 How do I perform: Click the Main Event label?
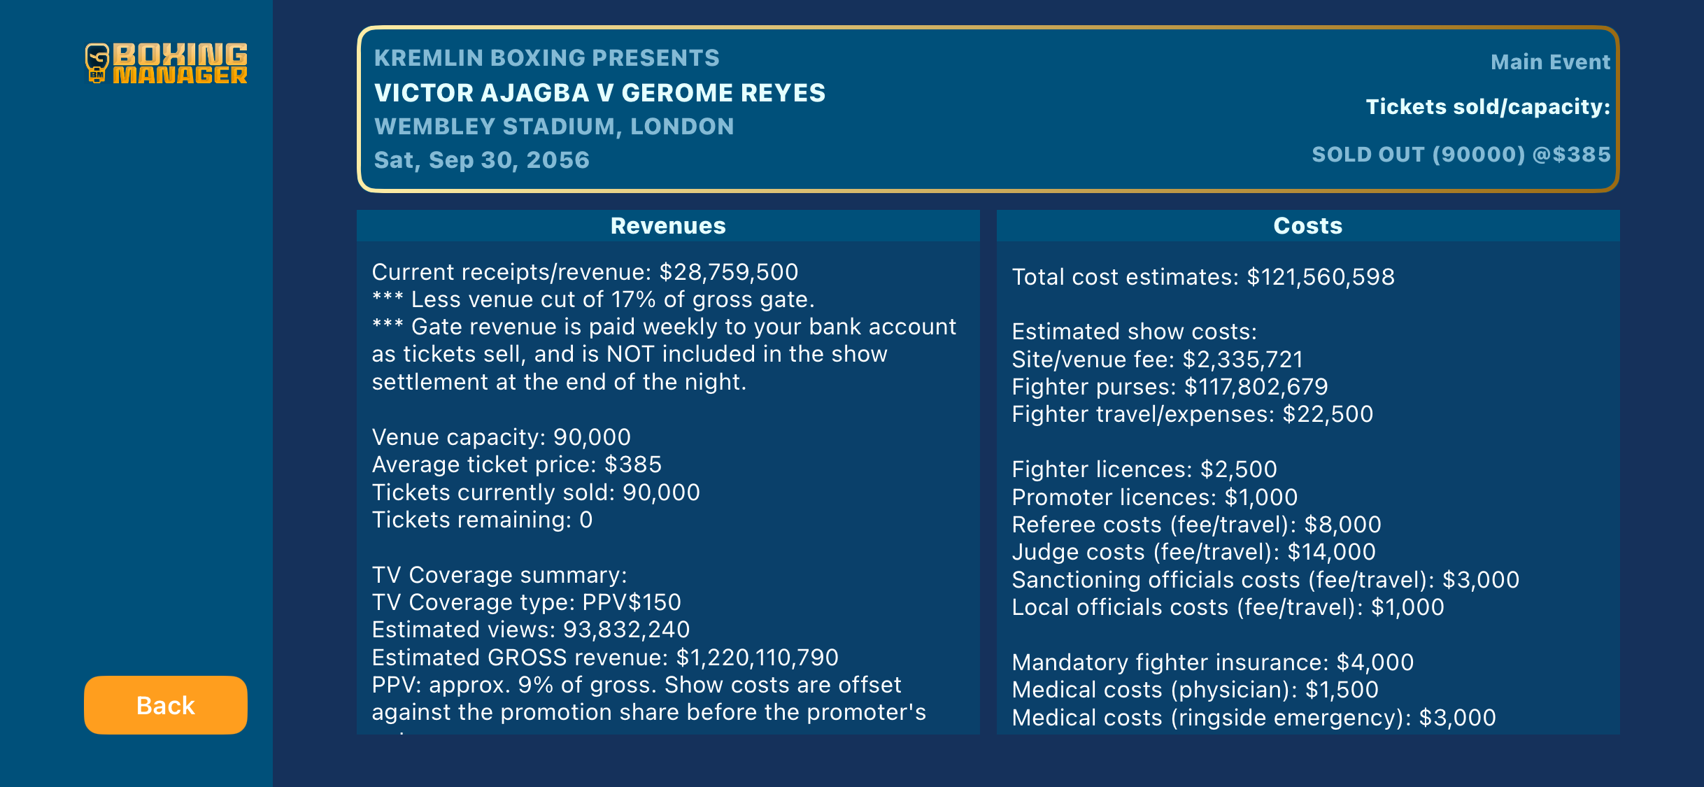tap(1550, 62)
